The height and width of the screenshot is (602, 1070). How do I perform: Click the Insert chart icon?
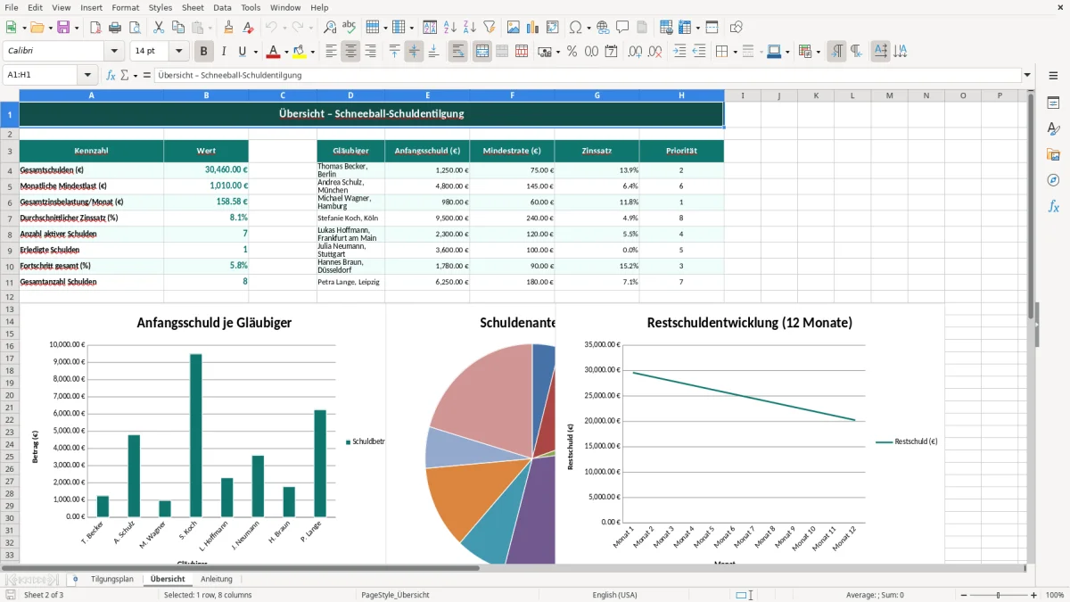pyautogui.click(x=533, y=28)
